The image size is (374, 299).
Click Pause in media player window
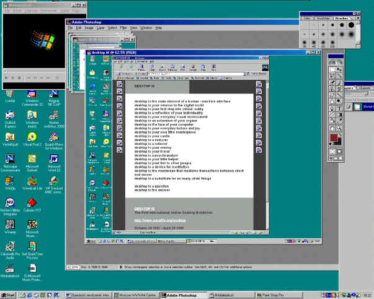(13, 77)
